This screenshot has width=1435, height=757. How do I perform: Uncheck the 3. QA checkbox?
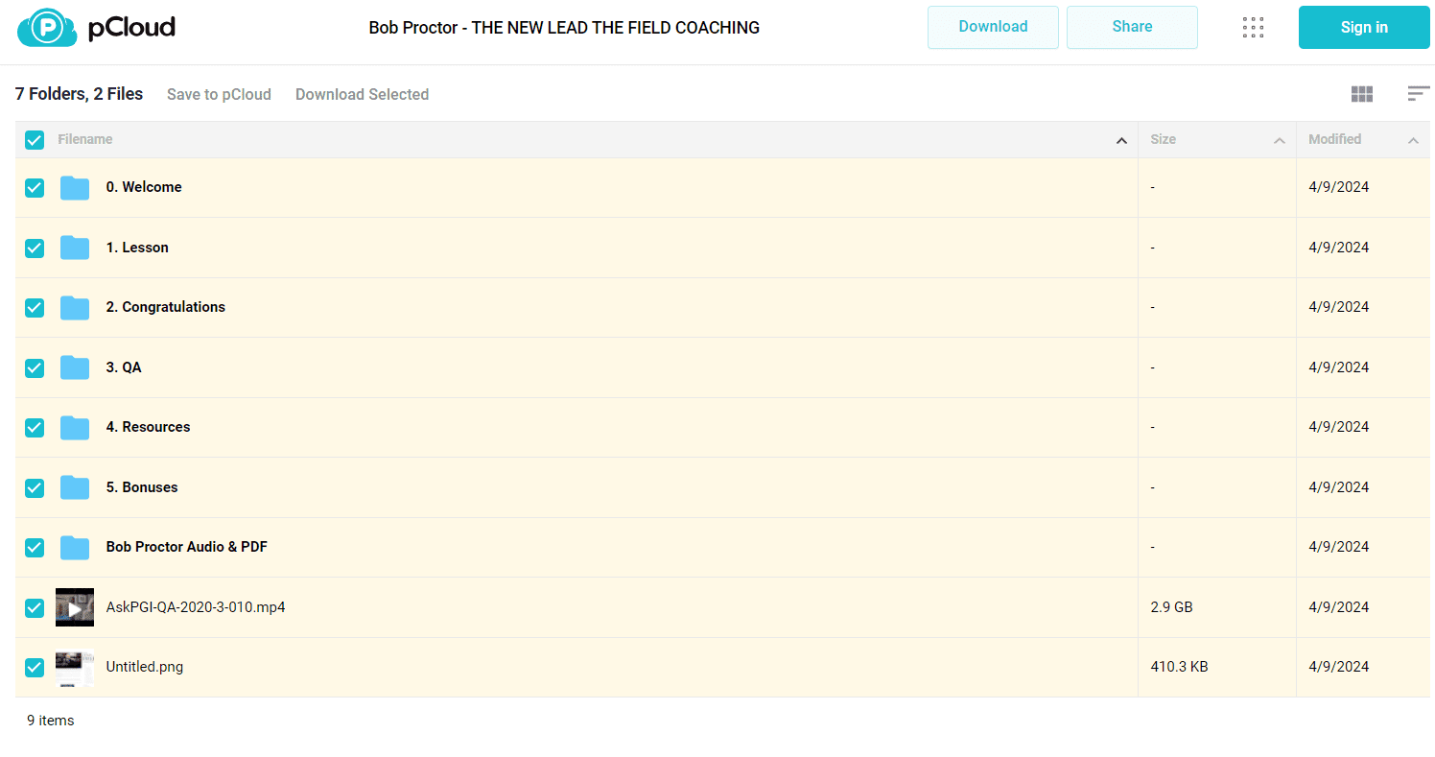[35, 367]
